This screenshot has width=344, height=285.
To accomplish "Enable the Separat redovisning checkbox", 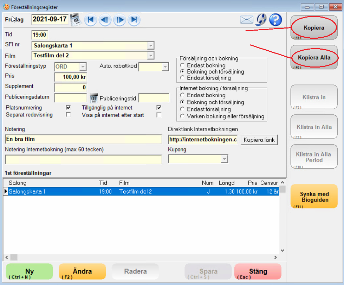I will coord(68,115).
